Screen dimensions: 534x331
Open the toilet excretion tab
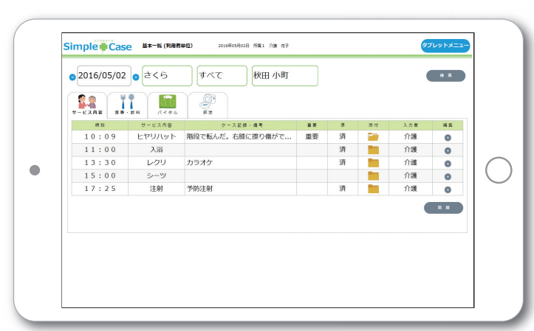(x=208, y=105)
